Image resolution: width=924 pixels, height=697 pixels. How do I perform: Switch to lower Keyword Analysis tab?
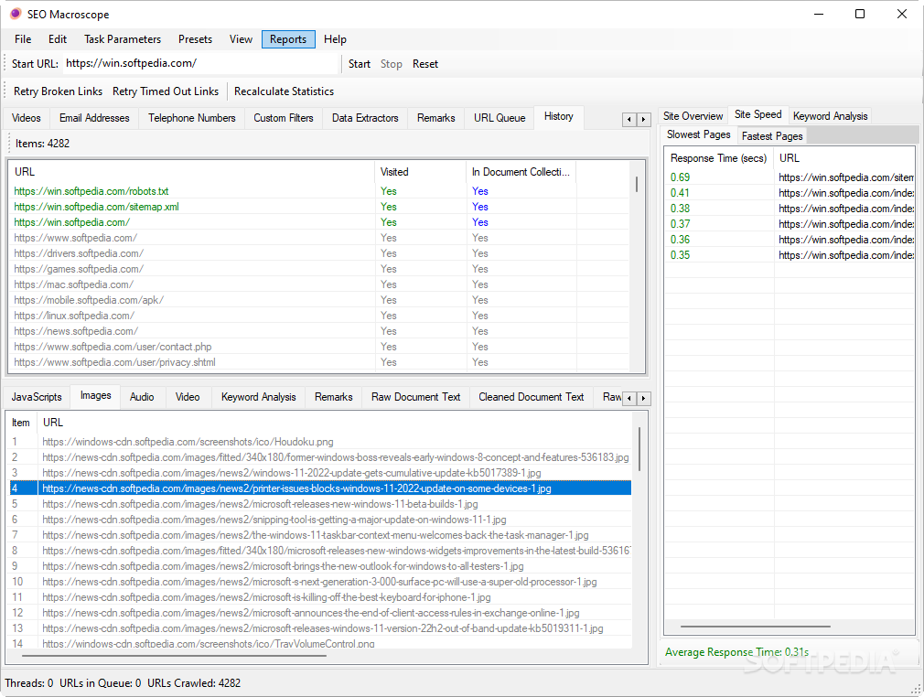pyautogui.click(x=259, y=397)
